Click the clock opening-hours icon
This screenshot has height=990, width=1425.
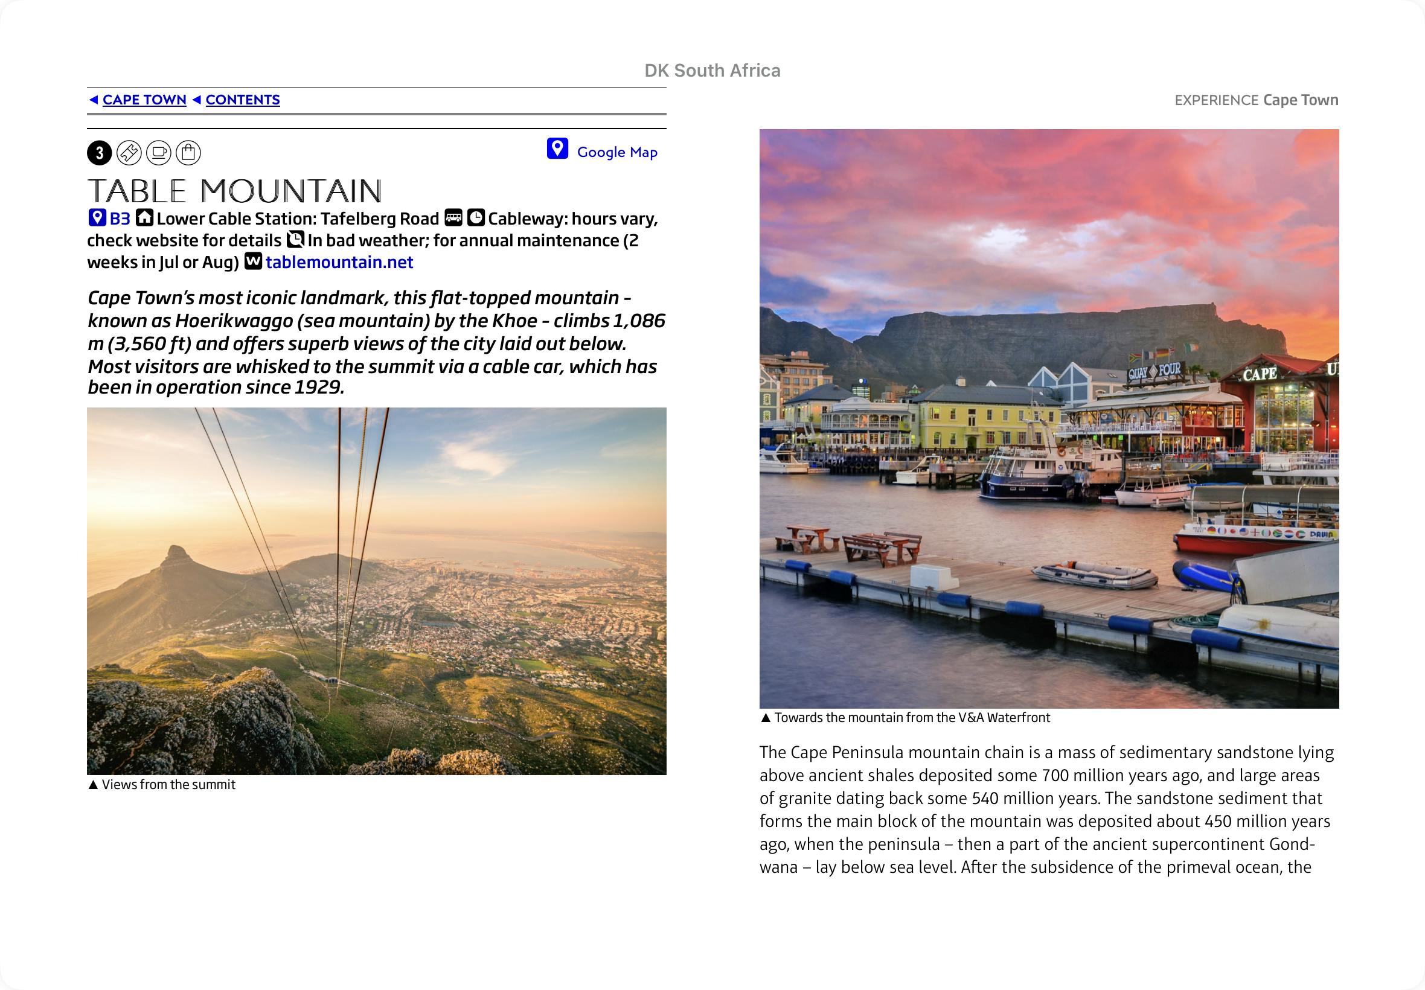click(x=476, y=218)
